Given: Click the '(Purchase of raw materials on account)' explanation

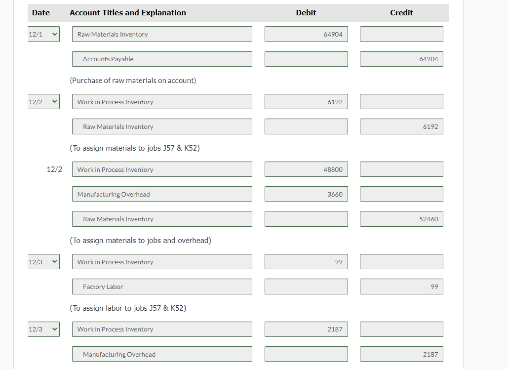Looking at the screenshot, I should [133, 81].
